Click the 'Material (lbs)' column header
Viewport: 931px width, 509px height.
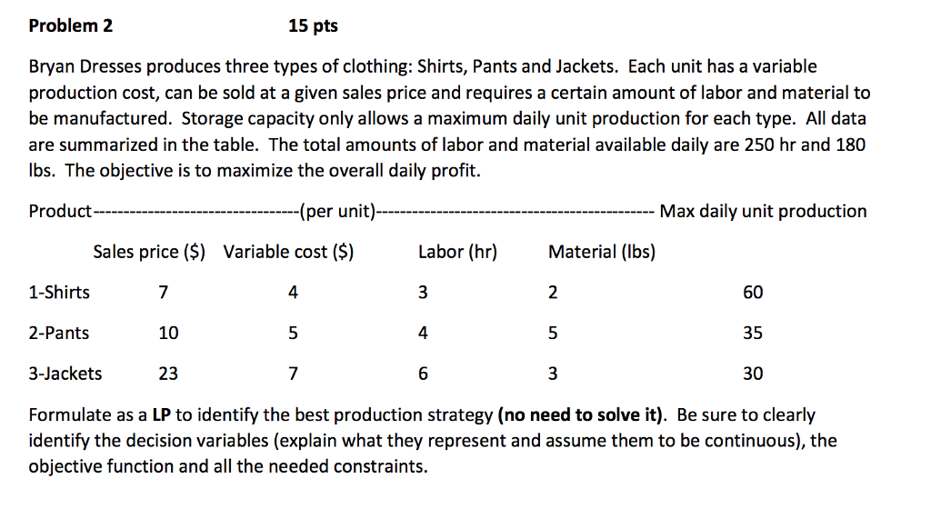[602, 252]
